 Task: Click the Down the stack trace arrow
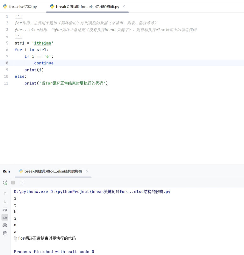click(x=5, y=201)
